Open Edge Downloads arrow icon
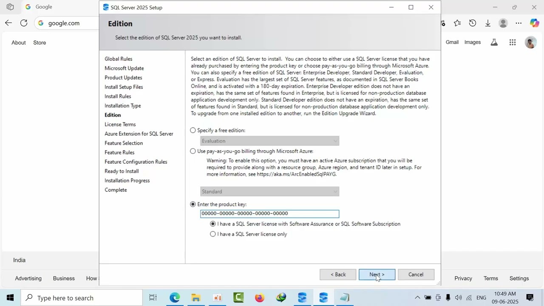 click(488, 23)
